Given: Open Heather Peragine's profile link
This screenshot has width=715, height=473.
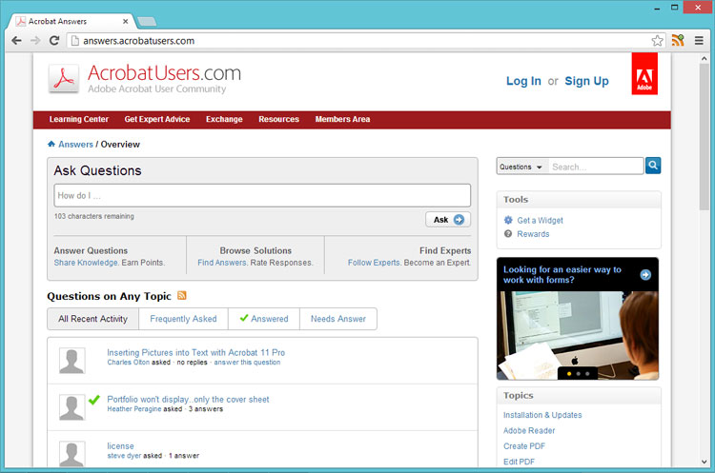Looking at the screenshot, I should point(134,409).
